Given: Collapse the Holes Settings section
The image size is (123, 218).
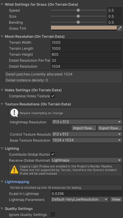Looking at the screenshot, I should click(2, 90).
